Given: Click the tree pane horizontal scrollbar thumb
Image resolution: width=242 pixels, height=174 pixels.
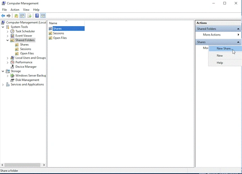Looking at the screenshot, I should [x=22, y=165].
